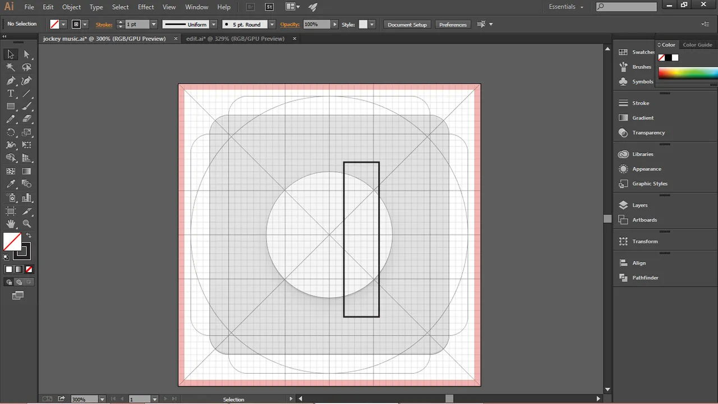Select the Rectangle tool
718x404 pixels.
(11, 107)
